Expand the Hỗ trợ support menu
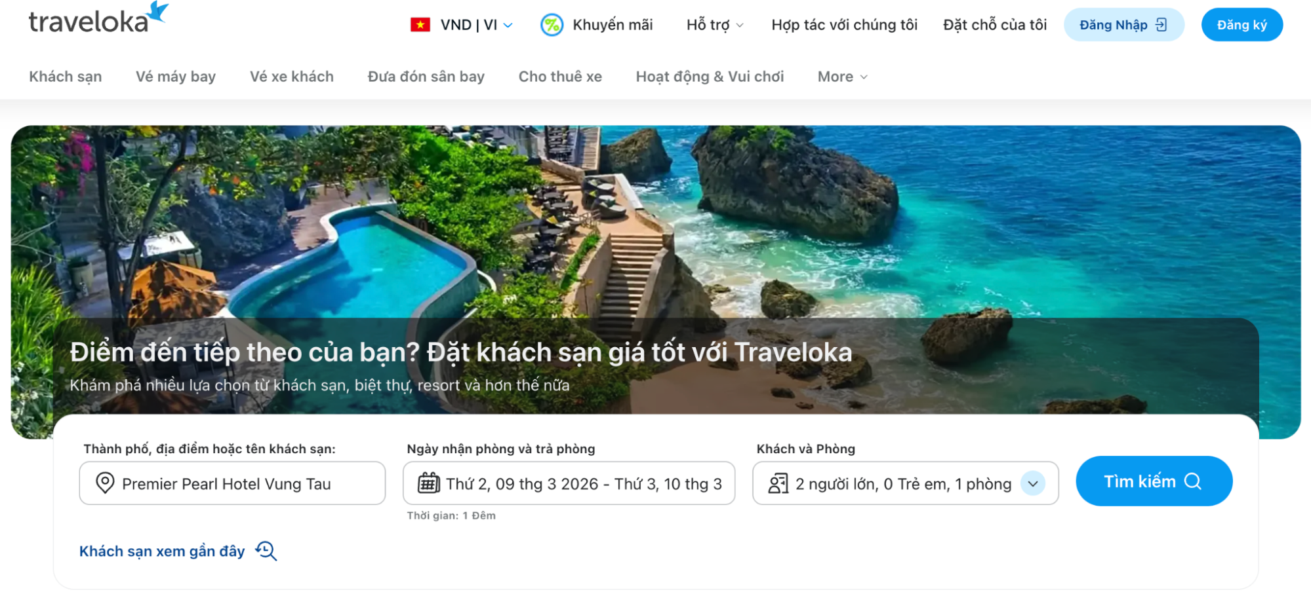This screenshot has height=596, width=1311. coord(715,25)
